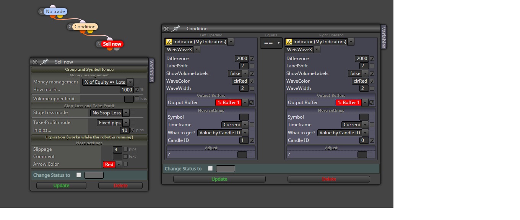Click the right operand indicator function icon

(x=289, y=42)
